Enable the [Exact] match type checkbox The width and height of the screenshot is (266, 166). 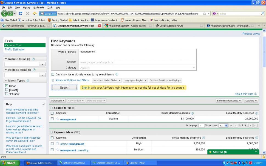7,90
